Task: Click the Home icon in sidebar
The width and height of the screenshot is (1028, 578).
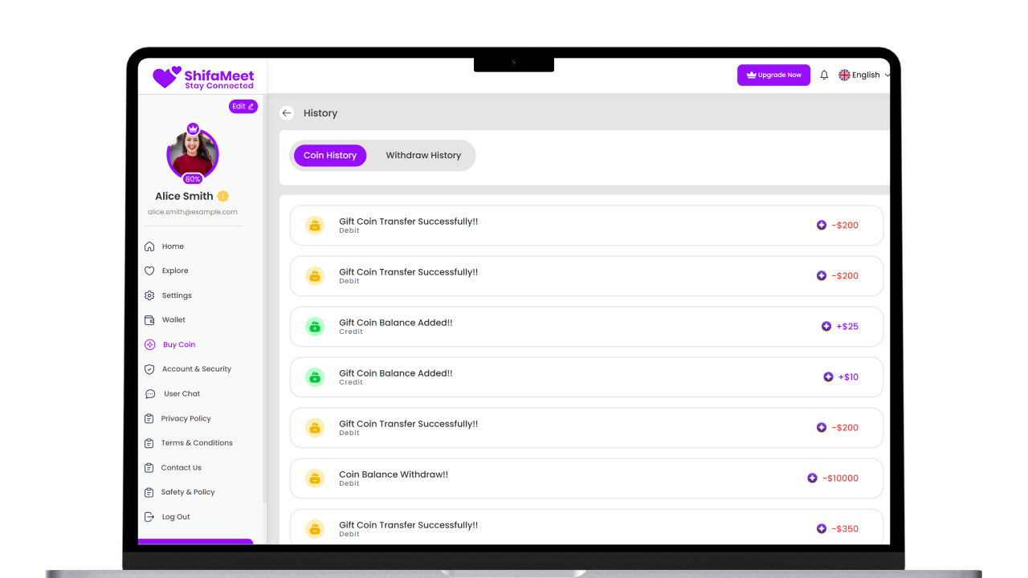Action: pyautogui.click(x=149, y=246)
